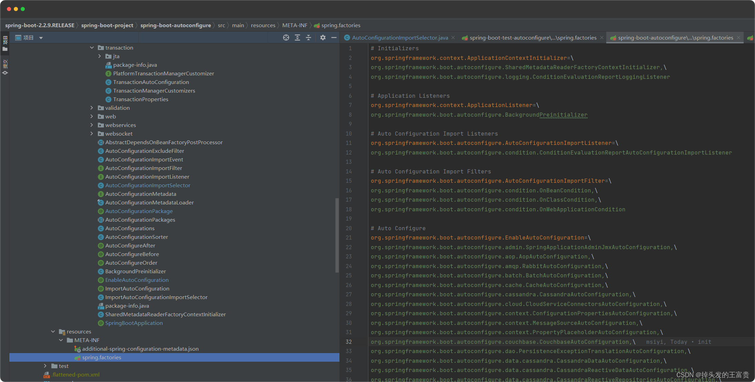The height and width of the screenshot is (382, 755).
Task: Collapse all in project tree toolbar
Action: 308,38
